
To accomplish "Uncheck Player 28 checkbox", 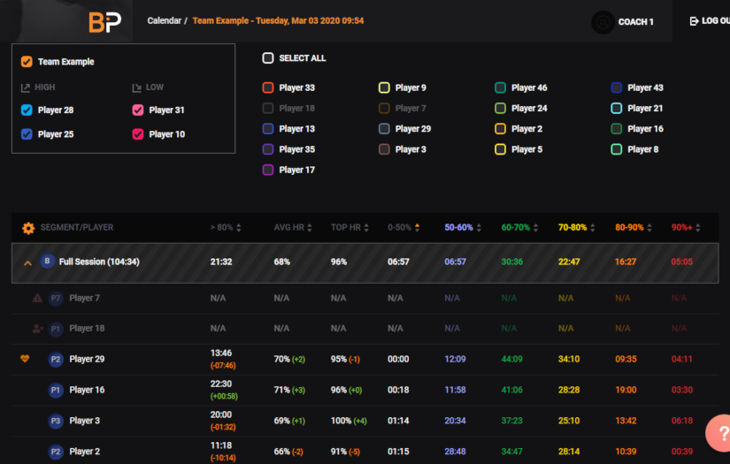I will point(27,110).
